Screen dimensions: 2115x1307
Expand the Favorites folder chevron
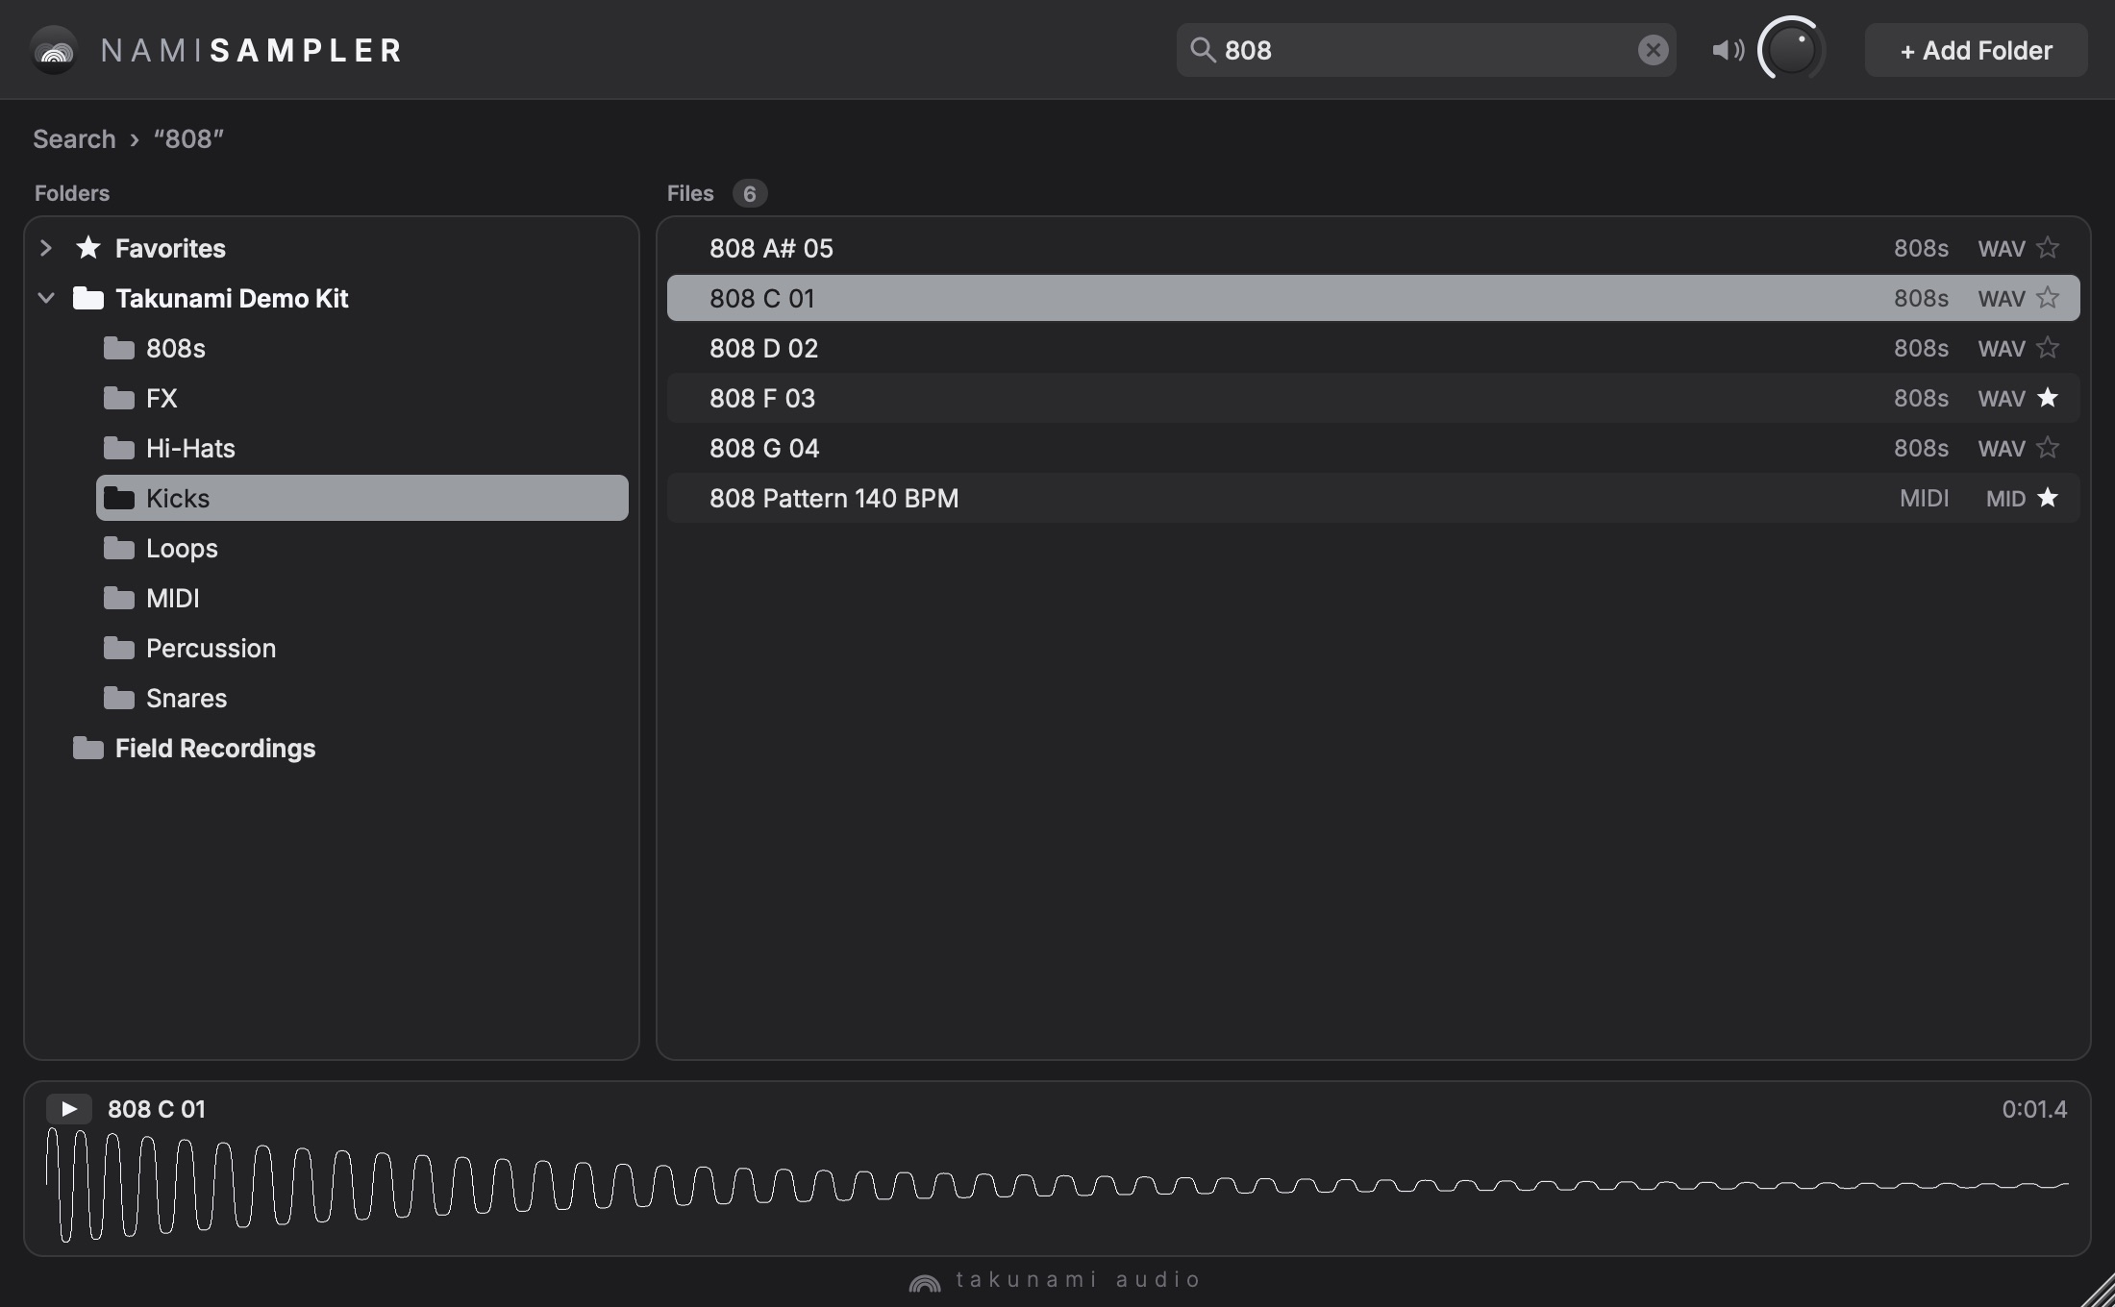[45, 248]
